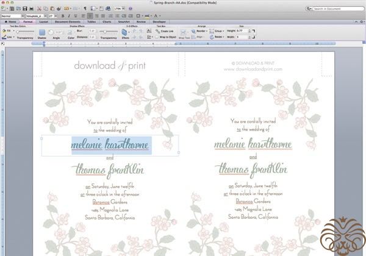Open the font size dropdown
This screenshot has height=256, width=366.
(51, 16)
